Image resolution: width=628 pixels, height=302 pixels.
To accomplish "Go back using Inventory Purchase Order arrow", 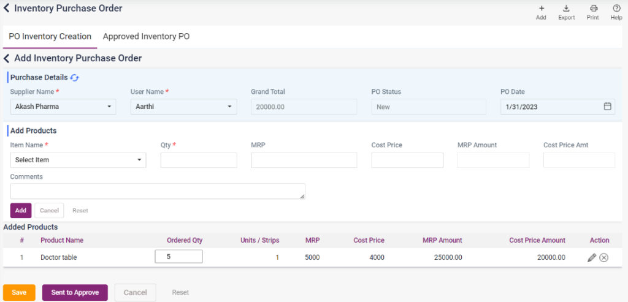I will (x=7, y=9).
